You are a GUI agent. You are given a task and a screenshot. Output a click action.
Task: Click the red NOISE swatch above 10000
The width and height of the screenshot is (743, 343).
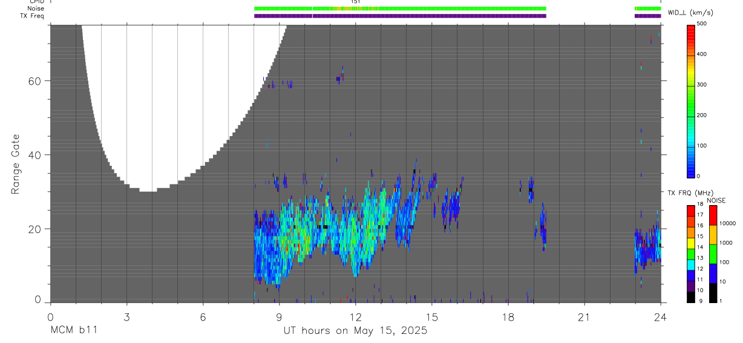pos(712,215)
